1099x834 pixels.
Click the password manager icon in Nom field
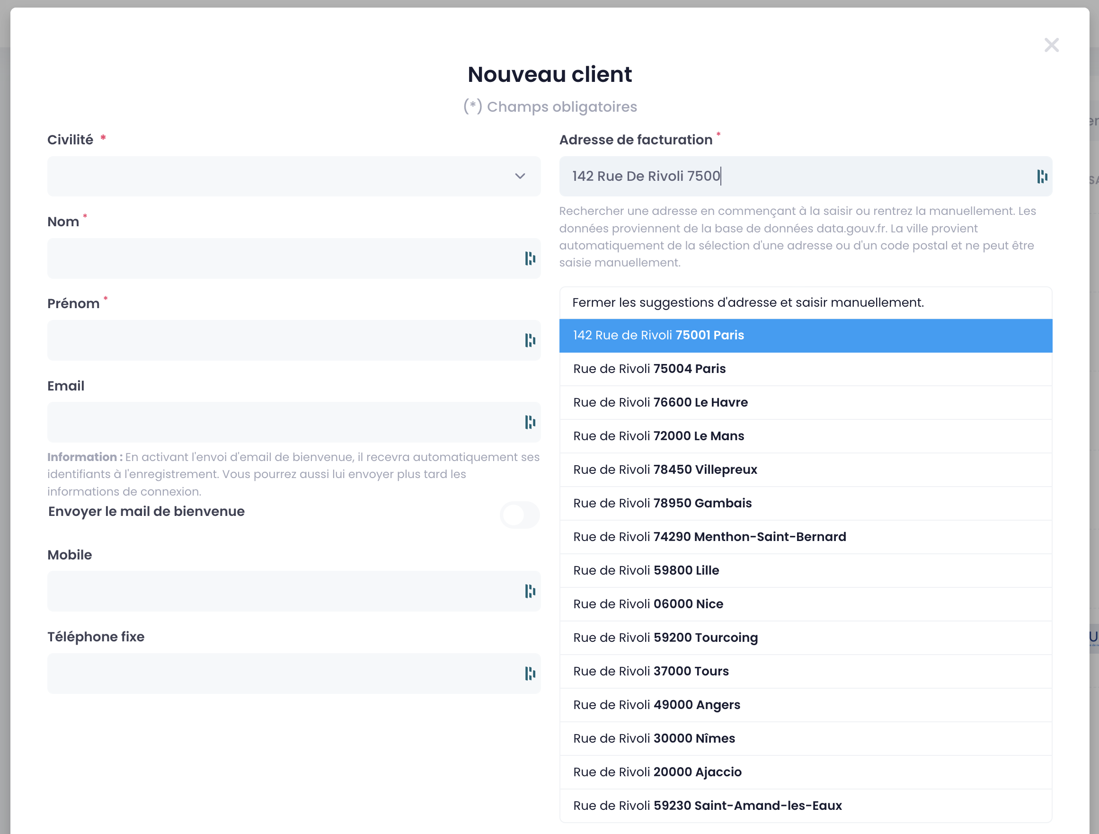pyautogui.click(x=530, y=258)
